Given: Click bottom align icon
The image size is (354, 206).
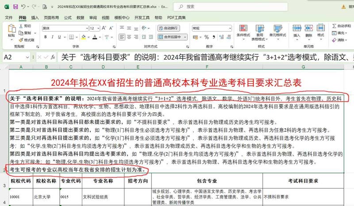Looking at the screenshot, I should [136, 28].
